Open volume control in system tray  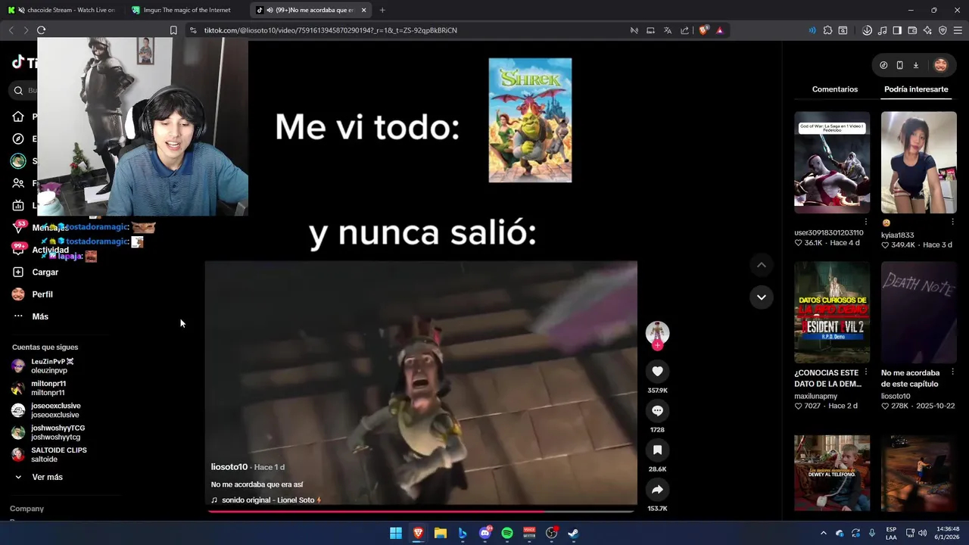[922, 533]
